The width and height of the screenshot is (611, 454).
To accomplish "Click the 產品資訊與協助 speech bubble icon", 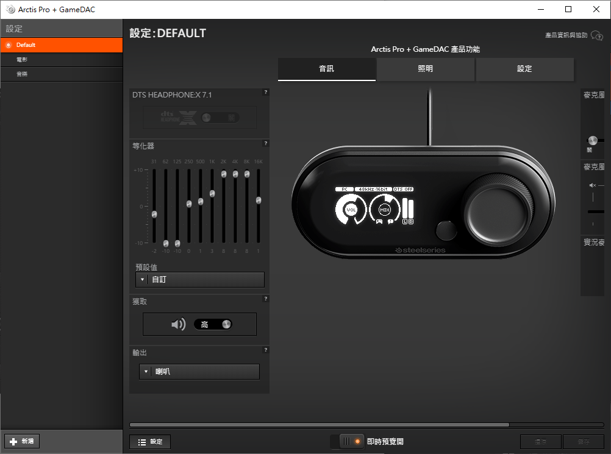I will (x=596, y=35).
